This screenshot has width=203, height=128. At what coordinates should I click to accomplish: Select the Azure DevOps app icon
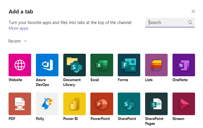tap(47, 65)
